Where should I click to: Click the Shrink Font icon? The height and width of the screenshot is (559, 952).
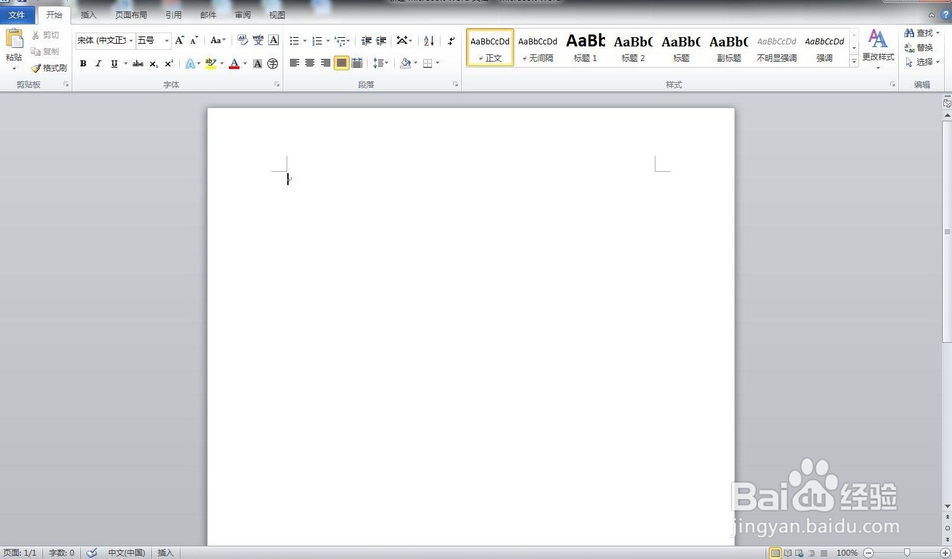[194, 40]
